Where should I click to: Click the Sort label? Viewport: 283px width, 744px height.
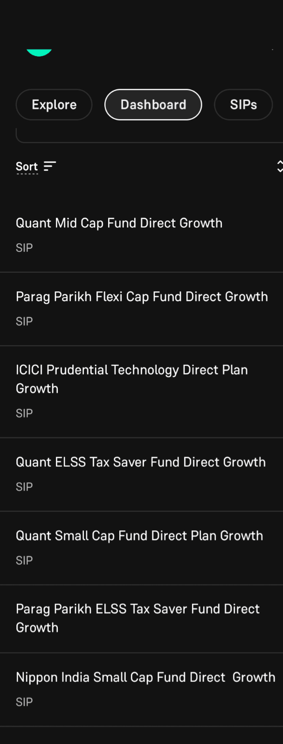point(27,166)
